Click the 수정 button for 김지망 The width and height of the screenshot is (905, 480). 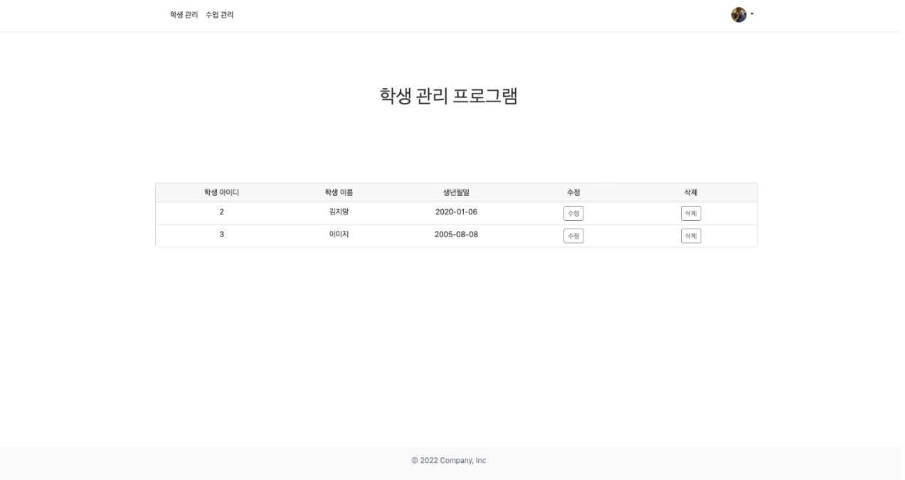(573, 213)
